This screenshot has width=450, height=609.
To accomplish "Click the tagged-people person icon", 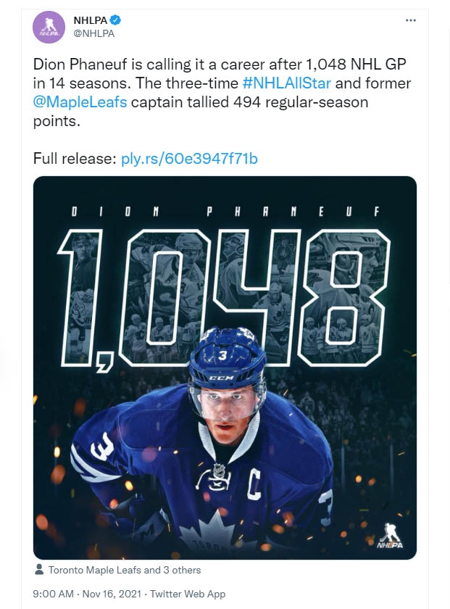I will (x=39, y=570).
